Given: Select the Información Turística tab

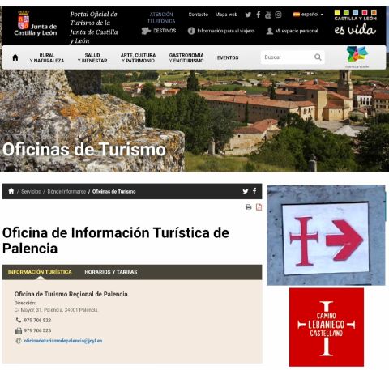Looking at the screenshot, I should tap(40, 272).
